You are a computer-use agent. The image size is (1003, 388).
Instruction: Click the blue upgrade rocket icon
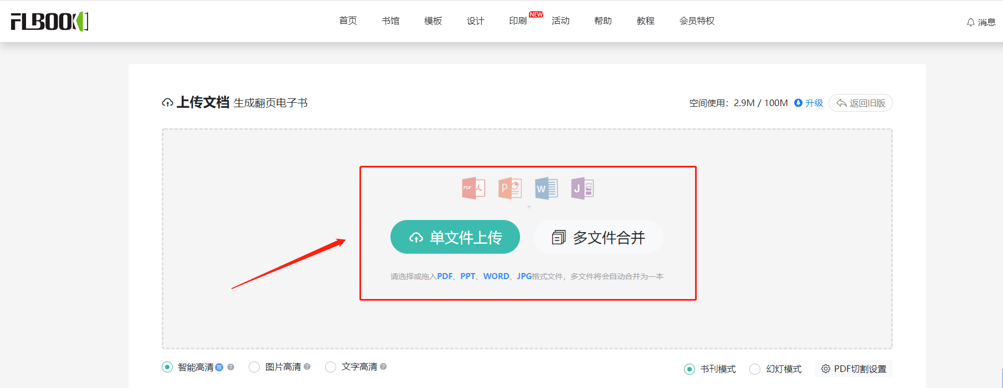798,103
